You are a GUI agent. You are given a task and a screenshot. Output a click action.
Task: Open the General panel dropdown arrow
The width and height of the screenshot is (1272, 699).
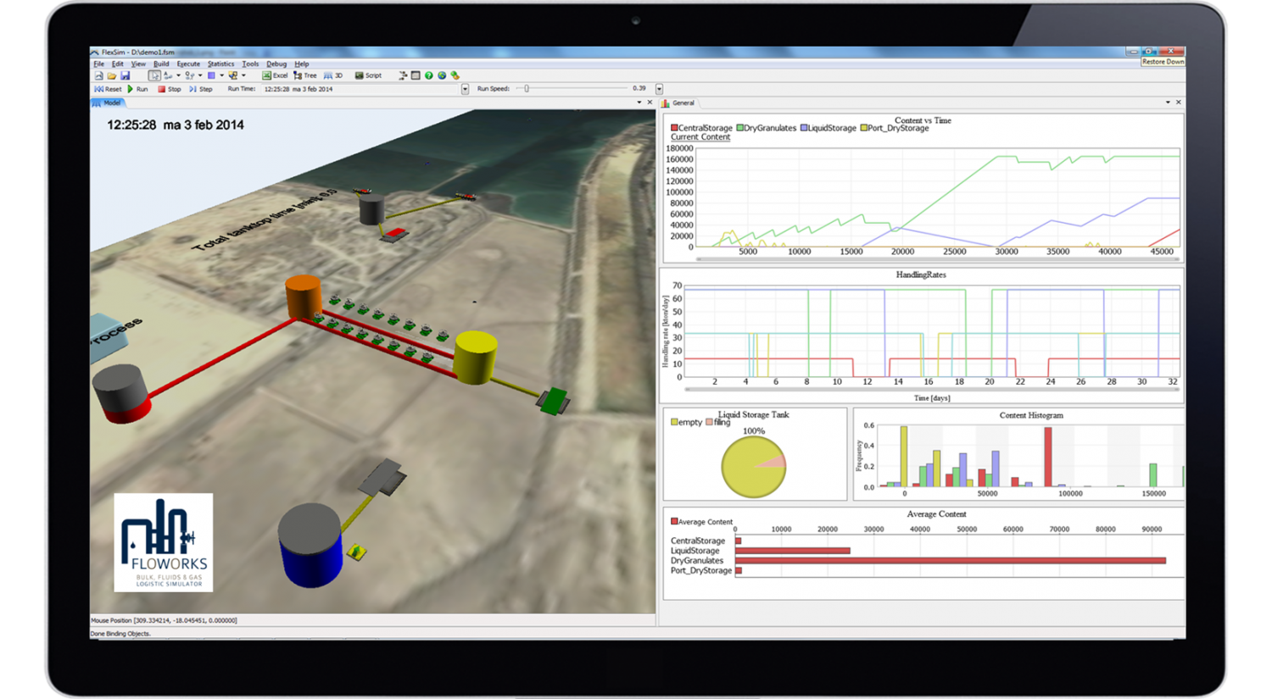[1168, 103]
